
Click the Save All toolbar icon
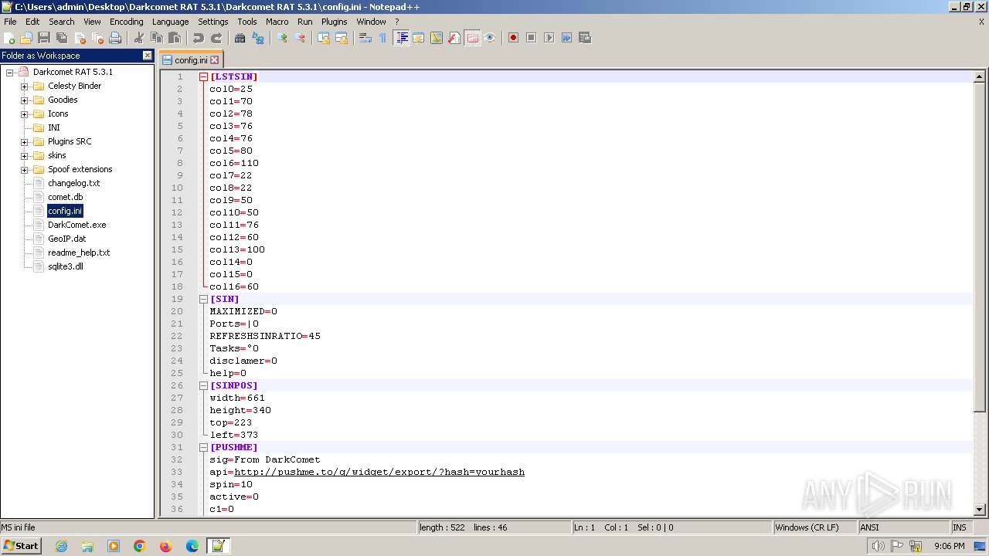coord(62,38)
